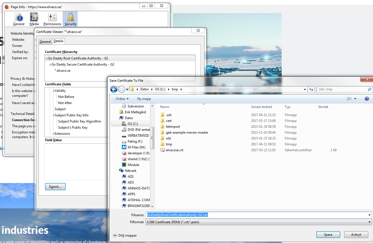Click the Ny mapp new folder button

(144, 99)
